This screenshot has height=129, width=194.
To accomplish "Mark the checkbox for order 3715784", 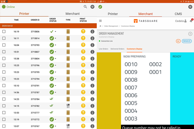I will pyautogui.click(x=4, y=99).
